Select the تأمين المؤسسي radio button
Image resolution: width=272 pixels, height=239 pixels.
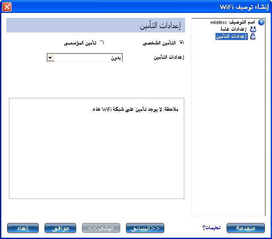(101, 42)
